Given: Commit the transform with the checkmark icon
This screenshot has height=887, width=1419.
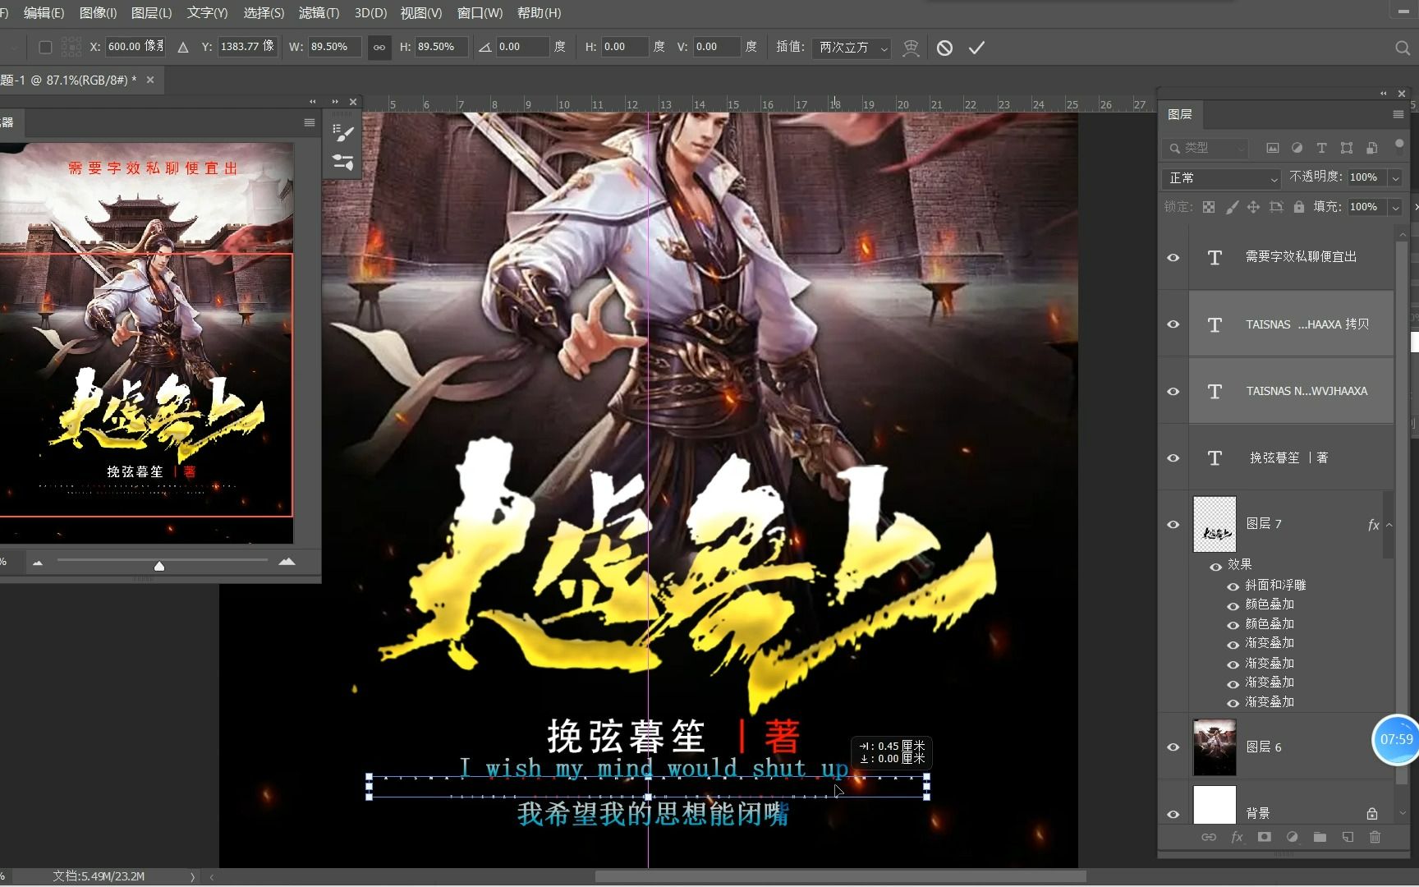Looking at the screenshot, I should click(976, 48).
